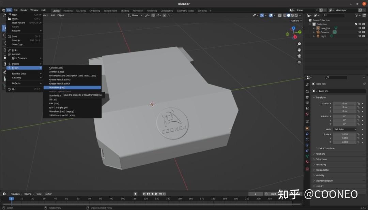Open the Material properties tab icon
Image resolution: width=368 pixels, height=210 pixels.
point(307,162)
